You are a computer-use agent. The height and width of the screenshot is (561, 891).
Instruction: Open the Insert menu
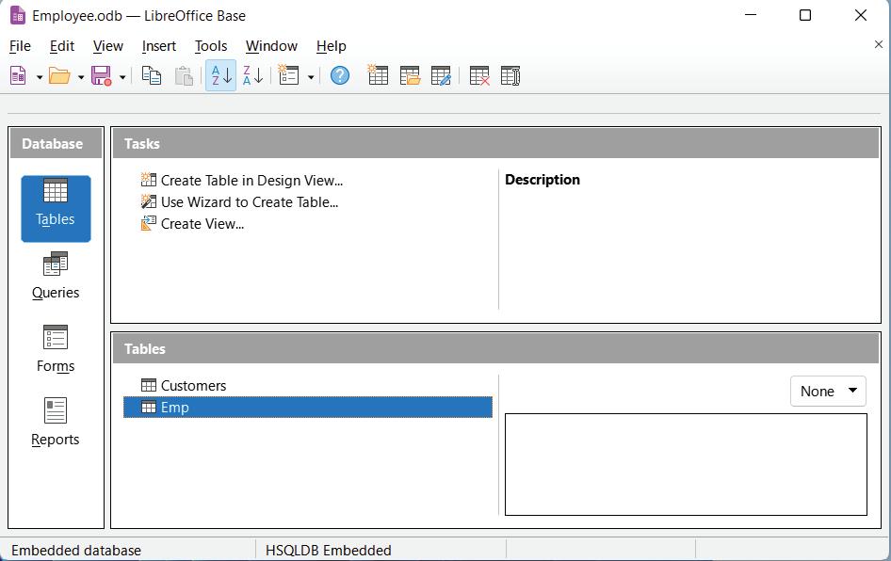159,46
